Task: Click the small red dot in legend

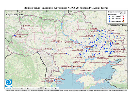Action: pos(123,17)
